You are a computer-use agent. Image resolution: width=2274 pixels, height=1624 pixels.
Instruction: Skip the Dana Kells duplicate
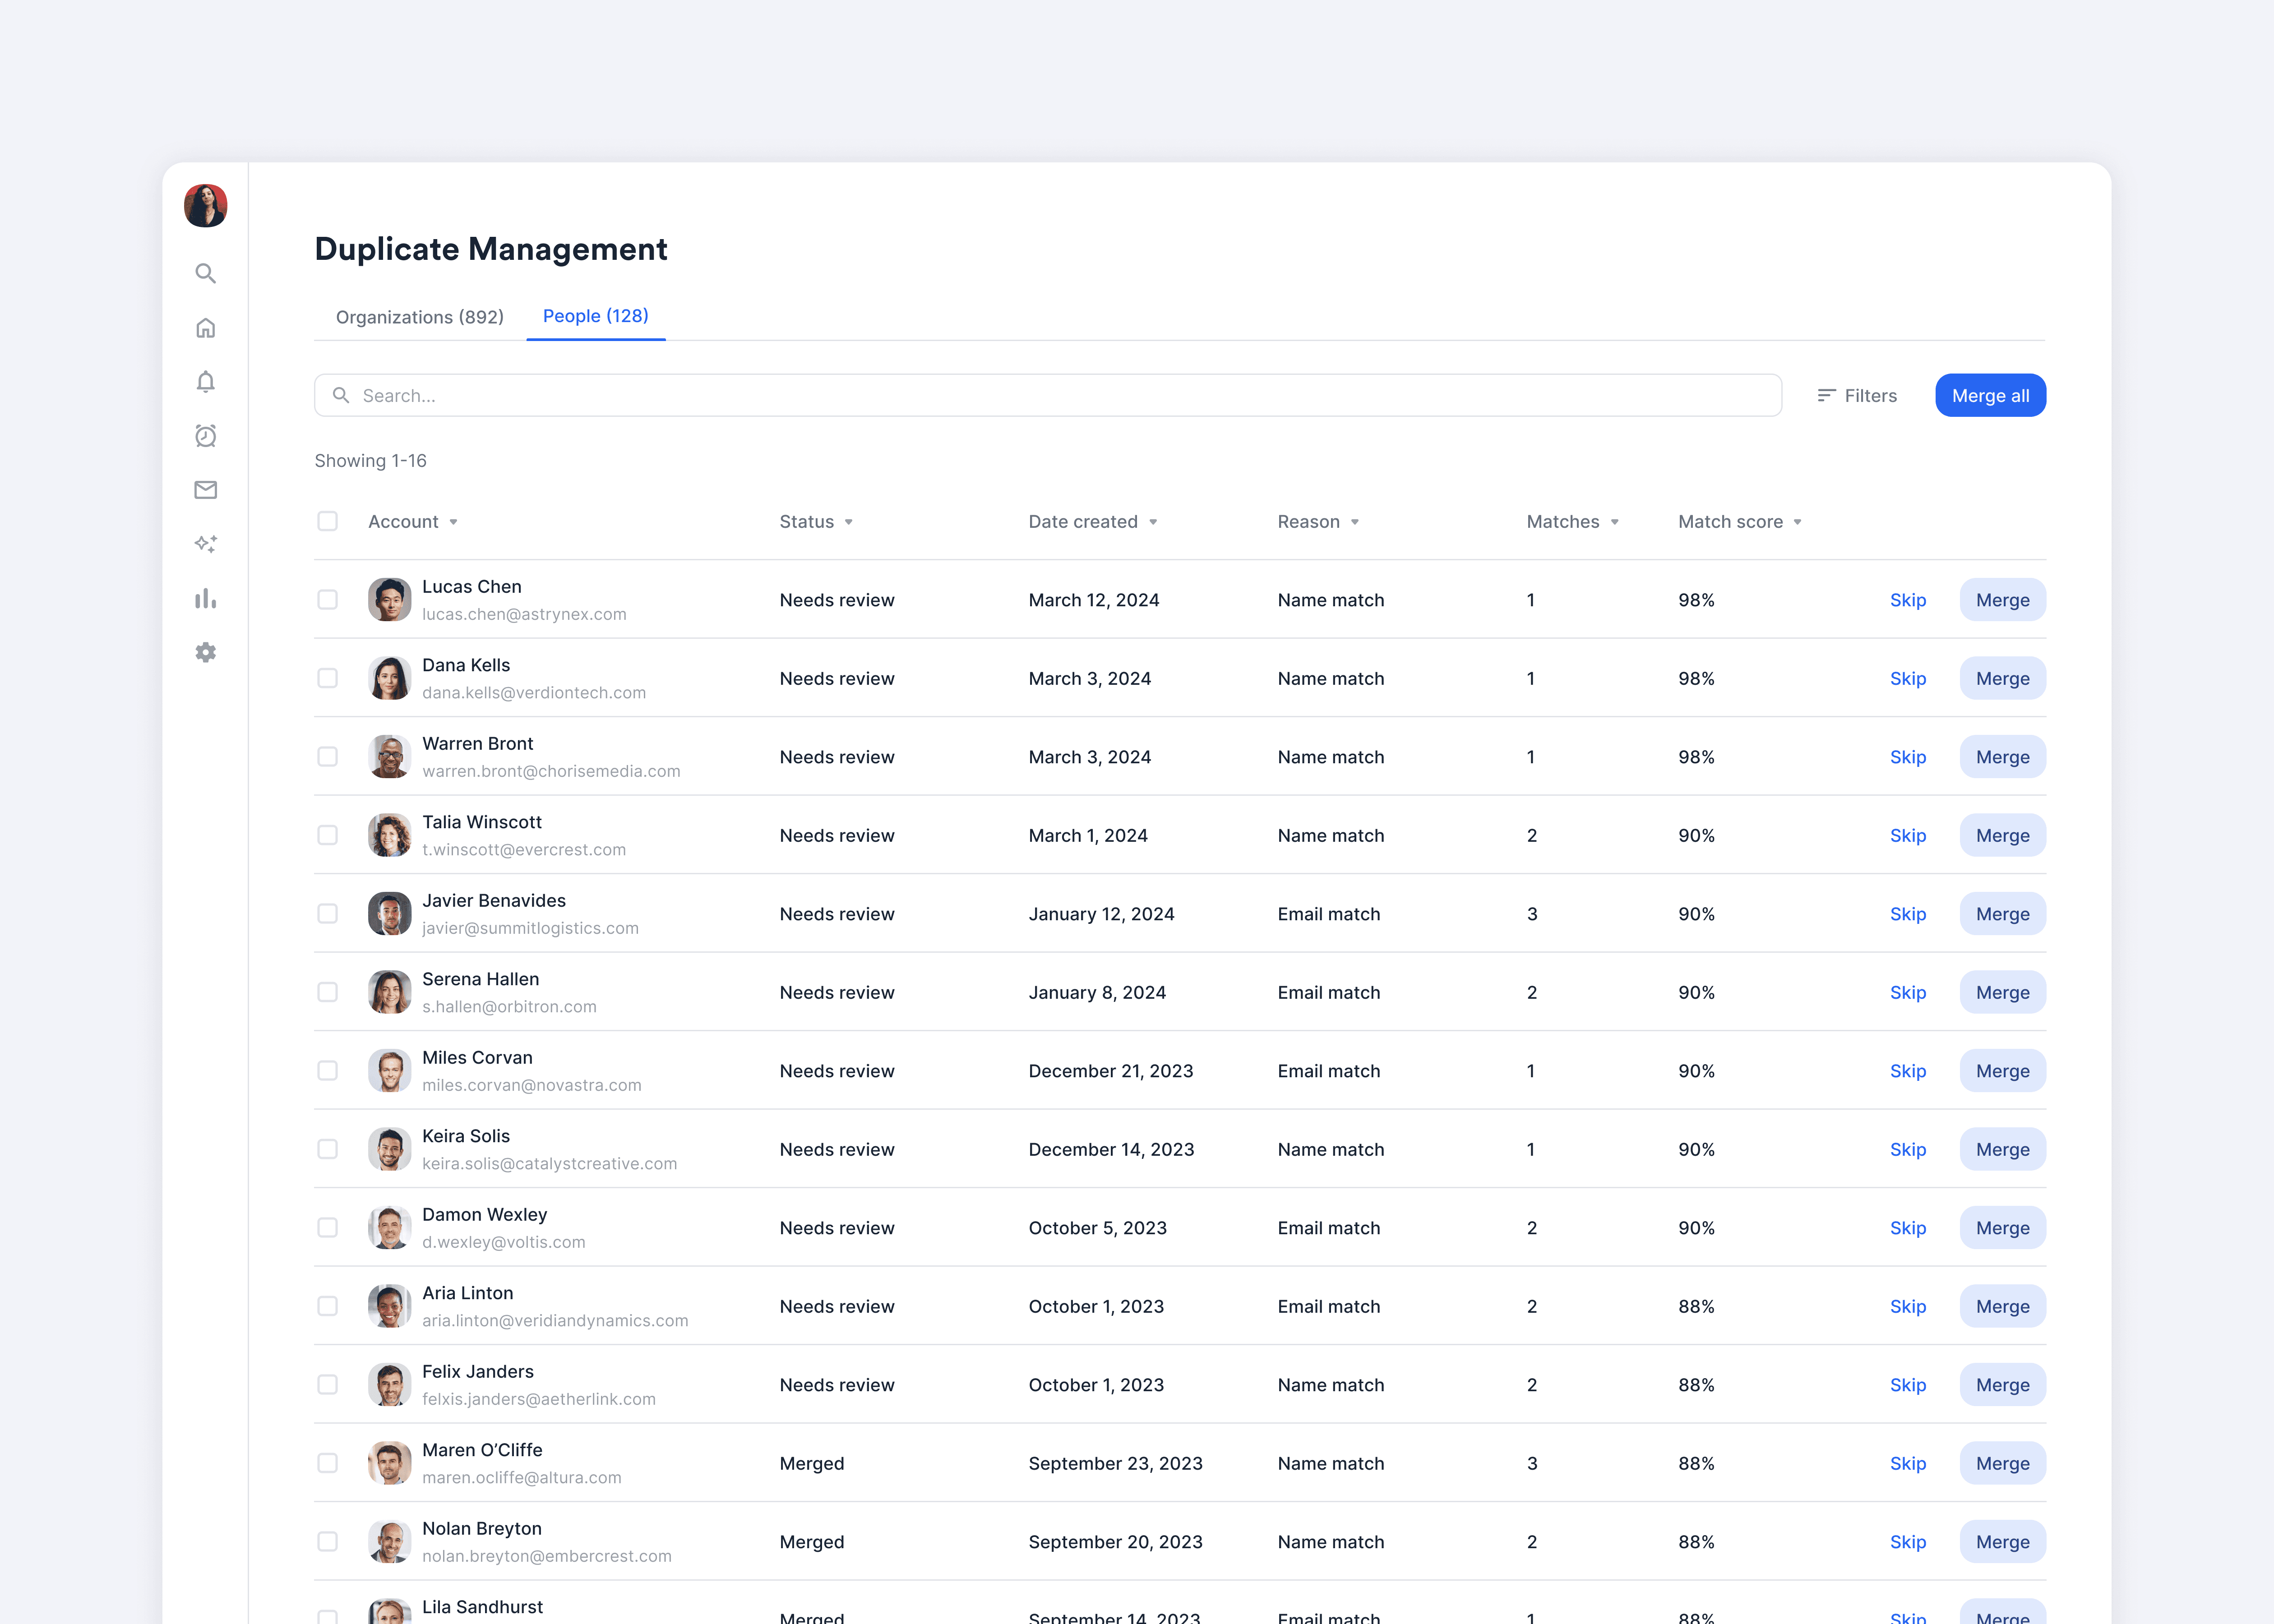(1907, 679)
